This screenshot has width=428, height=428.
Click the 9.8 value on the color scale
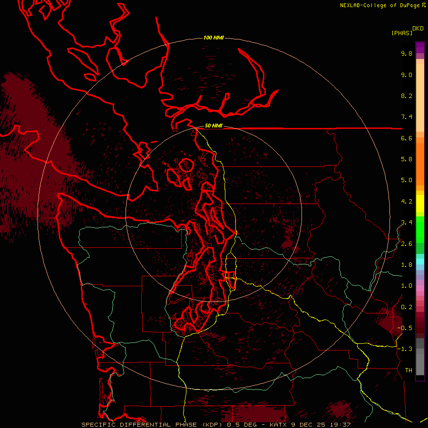[x=407, y=53]
